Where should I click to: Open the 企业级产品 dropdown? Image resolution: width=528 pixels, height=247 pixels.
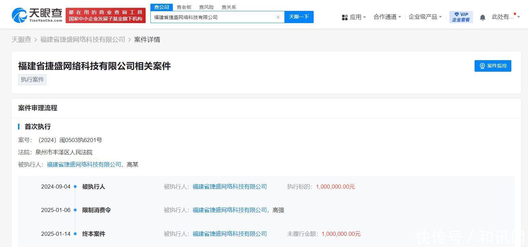tap(425, 17)
